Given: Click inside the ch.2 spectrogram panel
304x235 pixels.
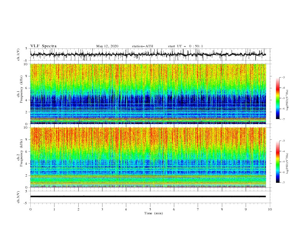Looking at the screenshot, I should pyautogui.click(x=148, y=157).
